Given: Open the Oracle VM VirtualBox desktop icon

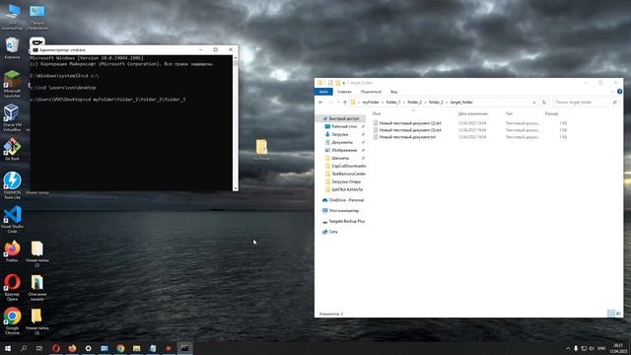Looking at the screenshot, I should point(12,117).
